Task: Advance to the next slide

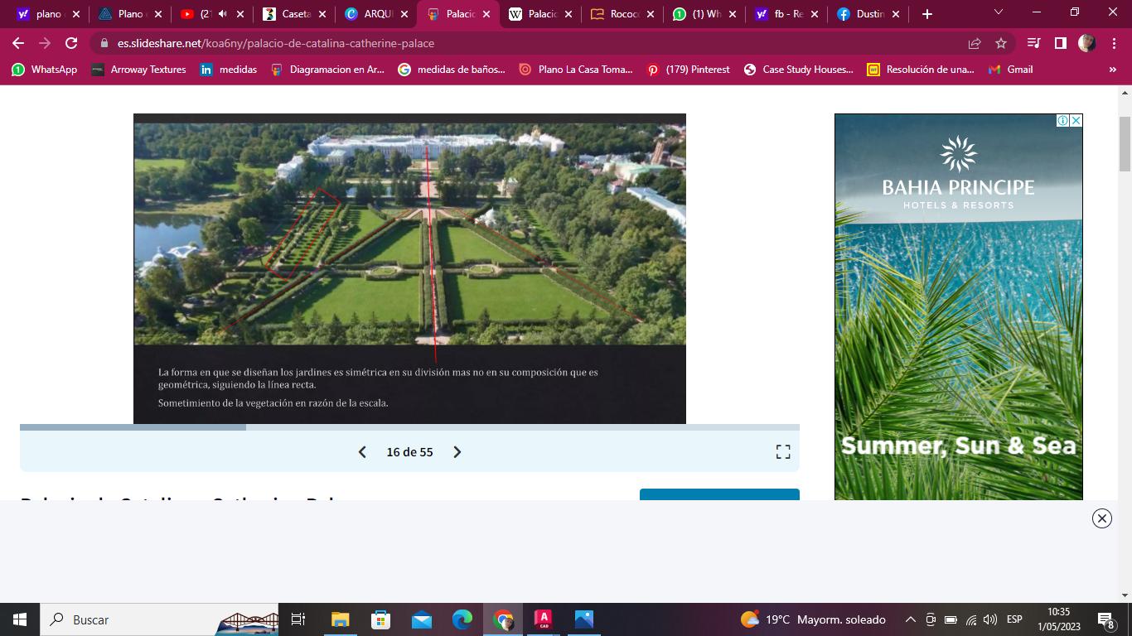Action: coord(457,452)
